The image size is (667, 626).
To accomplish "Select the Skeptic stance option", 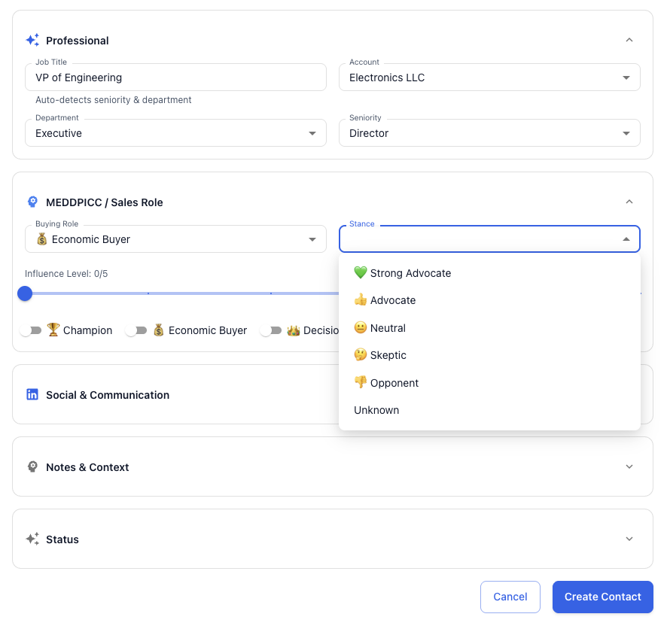I will tap(380, 355).
